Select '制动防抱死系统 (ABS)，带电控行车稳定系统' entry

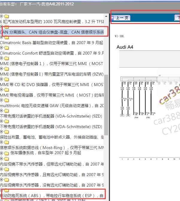[52, 196]
